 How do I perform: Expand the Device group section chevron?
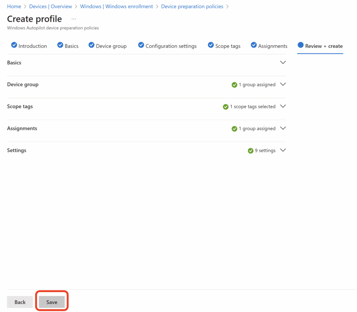283,84
